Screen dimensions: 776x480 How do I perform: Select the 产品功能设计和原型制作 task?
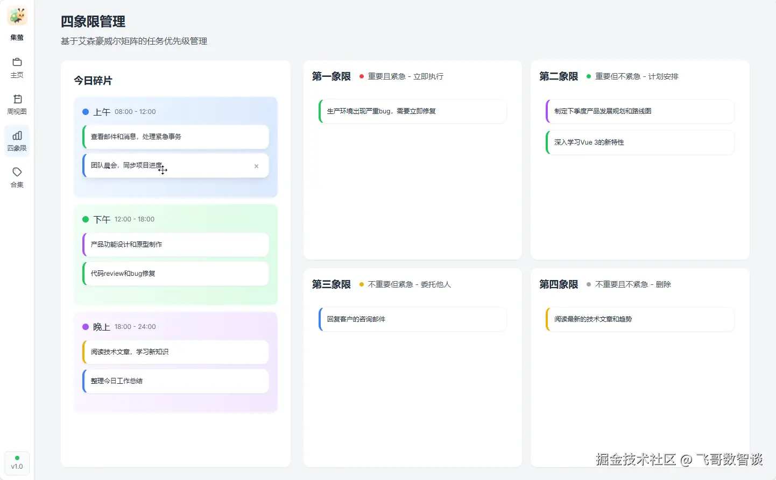[x=176, y=244]
